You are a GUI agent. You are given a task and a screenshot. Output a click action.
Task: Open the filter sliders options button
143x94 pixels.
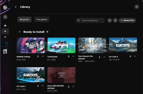[115, 20]
